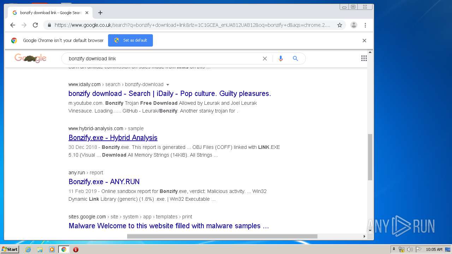Click the vertical scrollbar thumb
The width and height of the screenshot is (452, 254).
pyautogui.click(x=370, y=157)
